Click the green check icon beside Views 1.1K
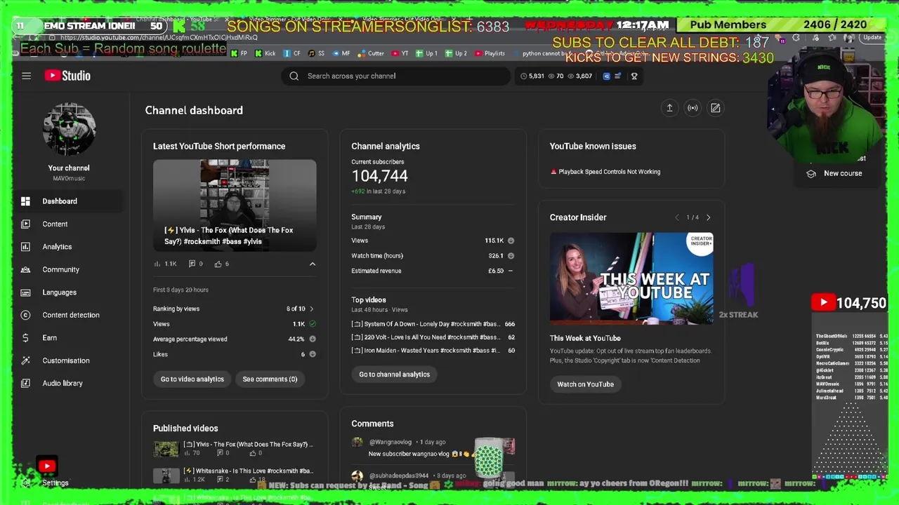 point(313,324)
